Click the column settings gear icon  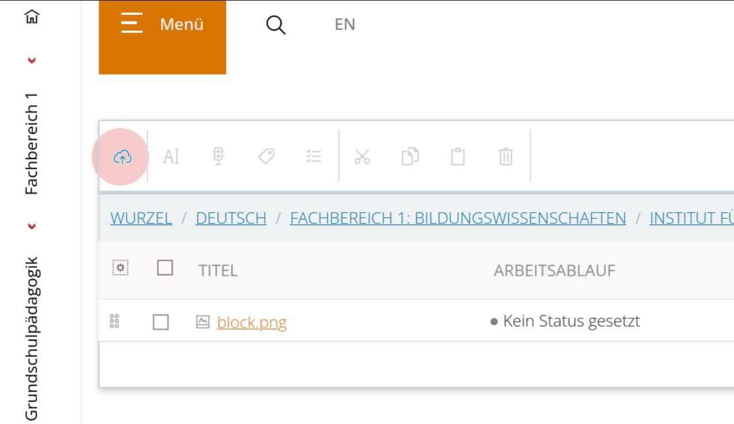coord(120,268)
